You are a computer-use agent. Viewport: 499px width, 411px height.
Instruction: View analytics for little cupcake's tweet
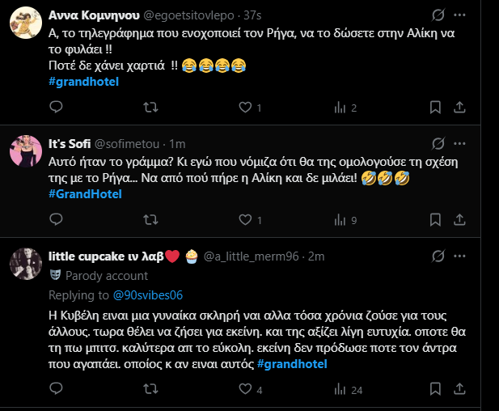(x=340, y=390)
